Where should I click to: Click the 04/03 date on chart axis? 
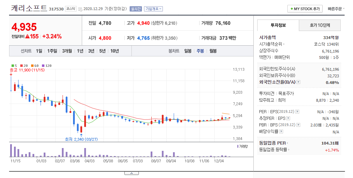point(89,161)
